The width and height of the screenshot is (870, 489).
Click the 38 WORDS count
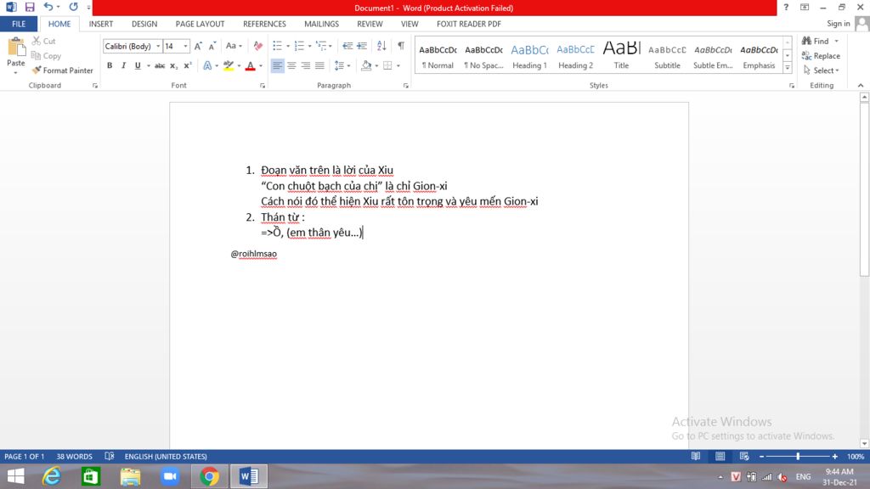pyautogui.click(x=75, y=456)
